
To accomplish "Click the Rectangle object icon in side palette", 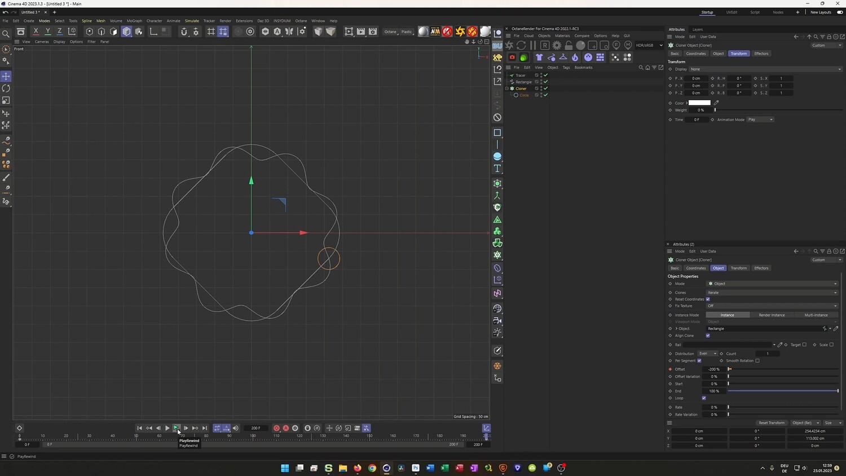I will pos(497,133).
